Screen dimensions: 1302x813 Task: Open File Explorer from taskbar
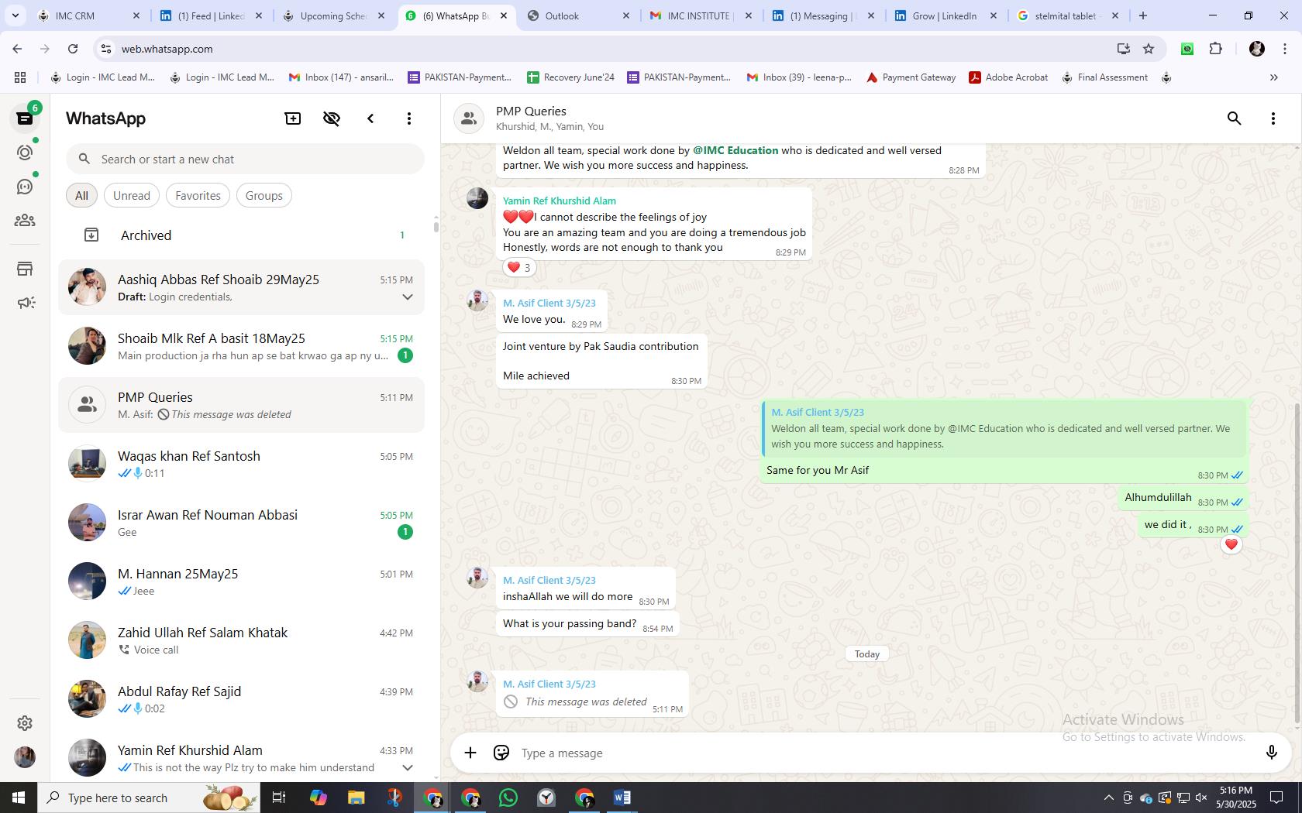point(356,798)
